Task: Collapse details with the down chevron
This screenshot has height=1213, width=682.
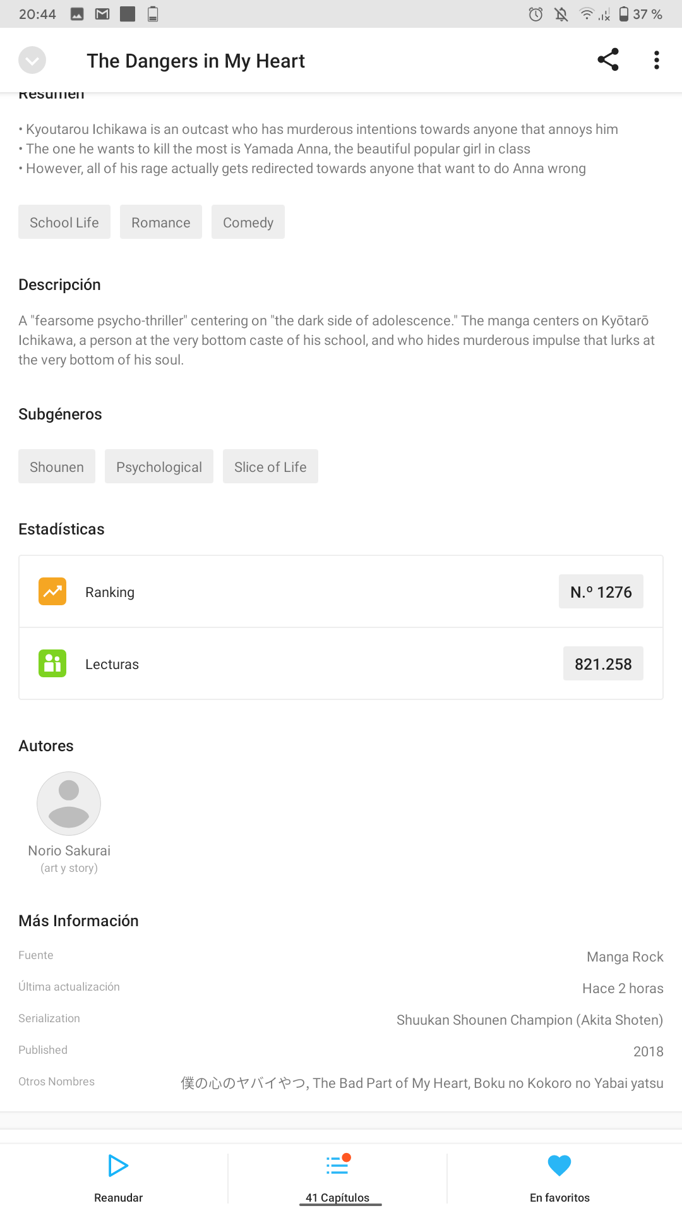Action: point(32,61)
